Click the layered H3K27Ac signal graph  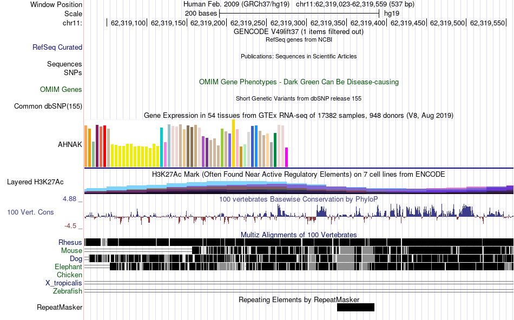[299, 188]
